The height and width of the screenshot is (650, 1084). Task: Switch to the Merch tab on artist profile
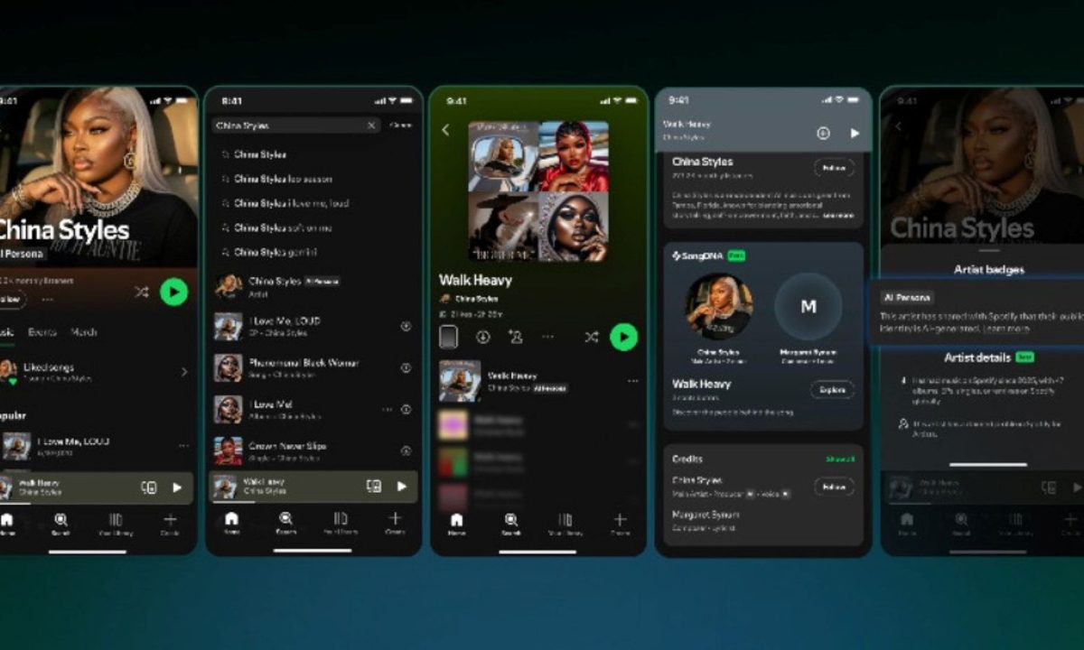(84, 331)
